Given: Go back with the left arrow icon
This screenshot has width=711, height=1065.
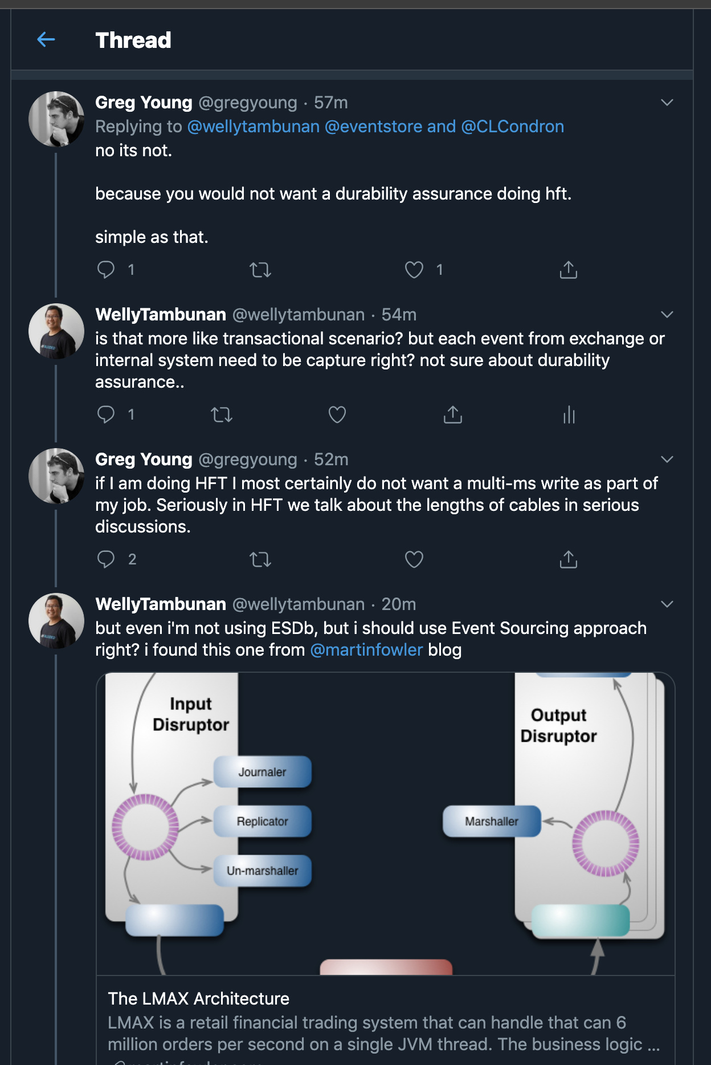Looking at the screenshot, I should tap(46, 39).
